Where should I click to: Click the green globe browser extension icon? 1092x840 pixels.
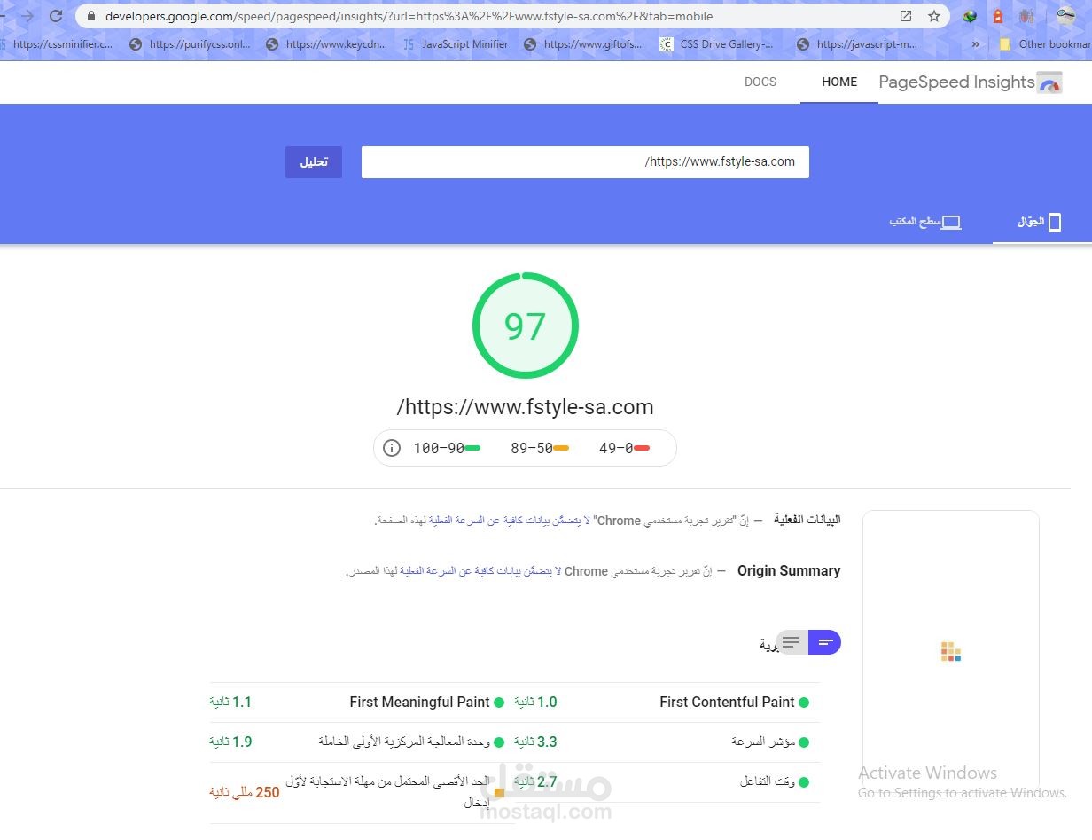click(x=971, y=16)
